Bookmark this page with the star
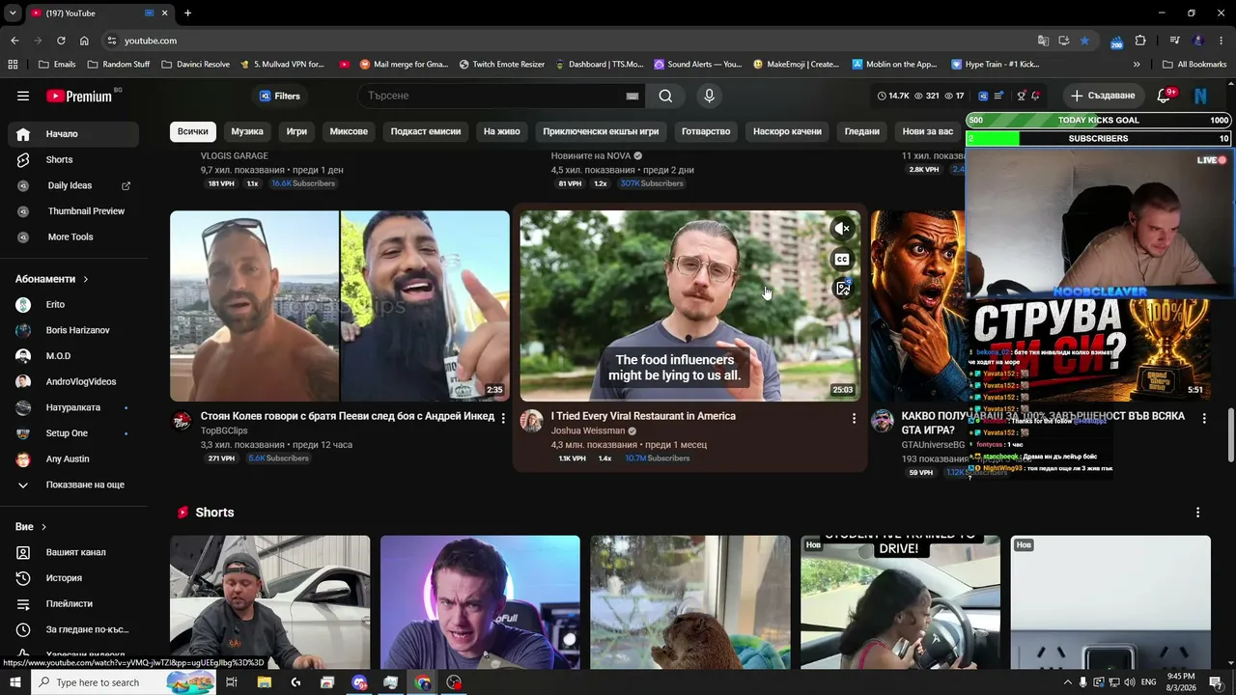 point(1084,41)
